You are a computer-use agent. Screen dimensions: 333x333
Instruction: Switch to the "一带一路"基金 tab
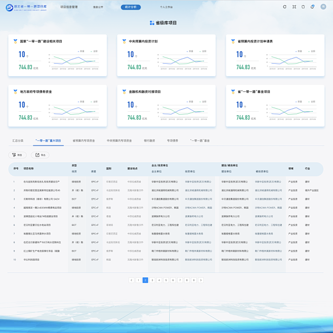200,140
